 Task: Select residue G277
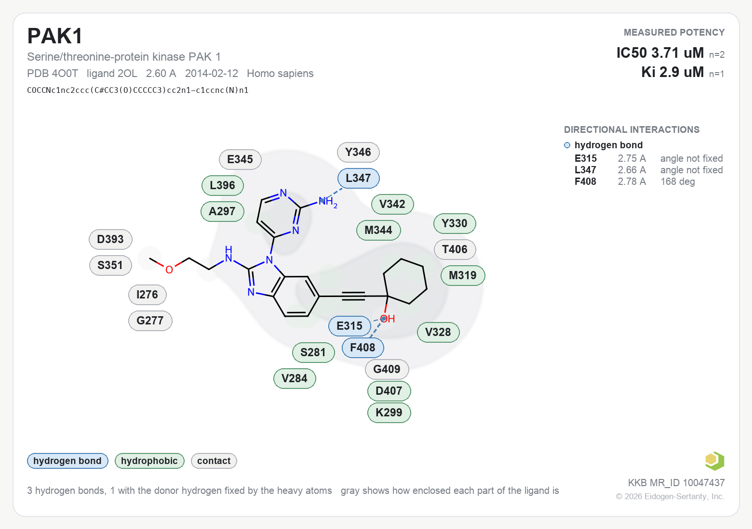click(150, 321)
